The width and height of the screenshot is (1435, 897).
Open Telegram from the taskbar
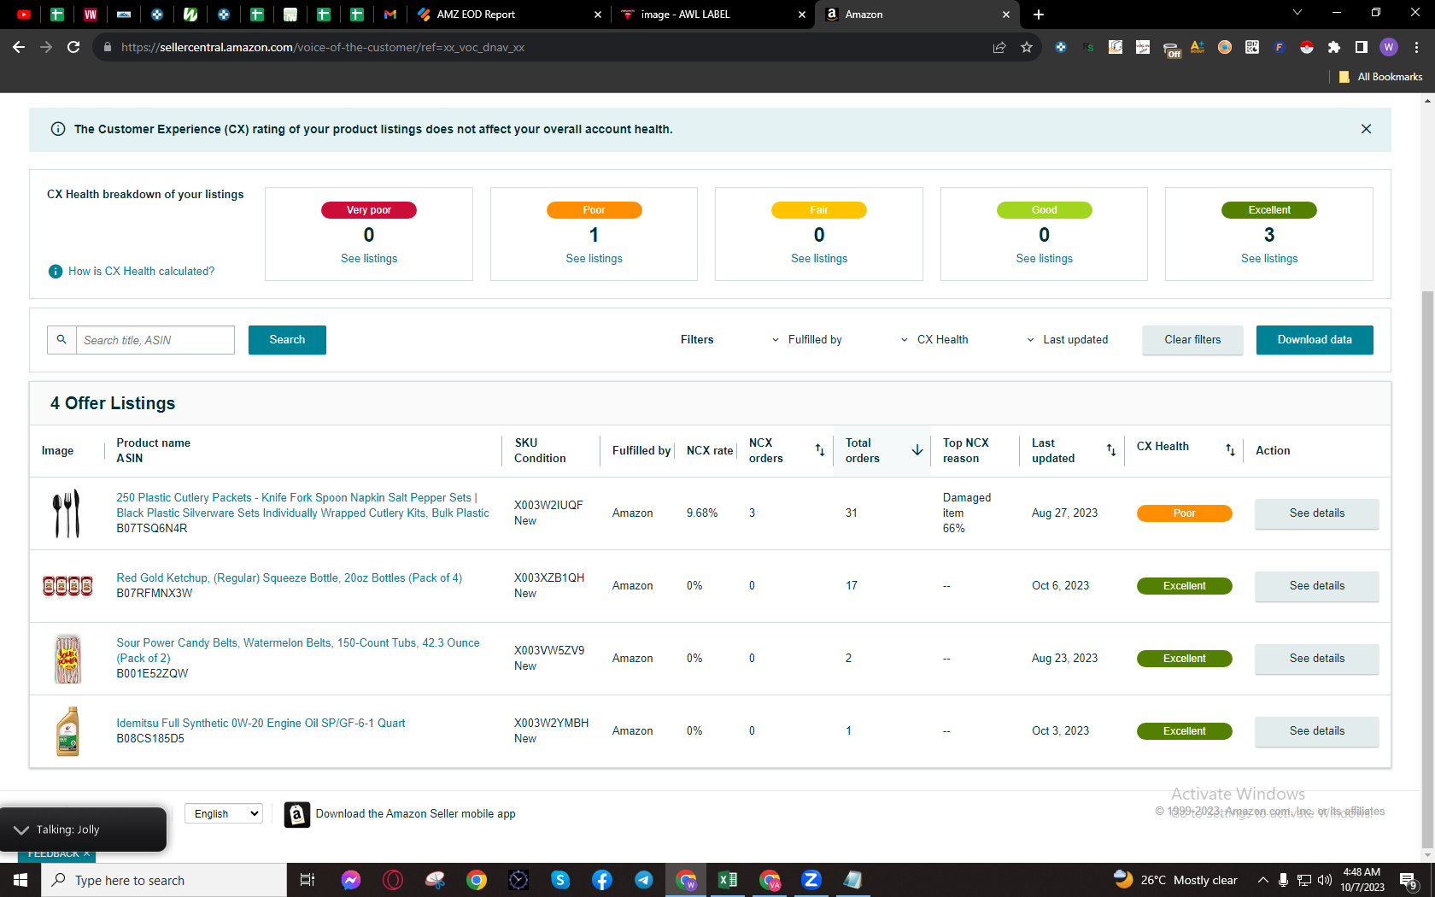click(644, 880)
